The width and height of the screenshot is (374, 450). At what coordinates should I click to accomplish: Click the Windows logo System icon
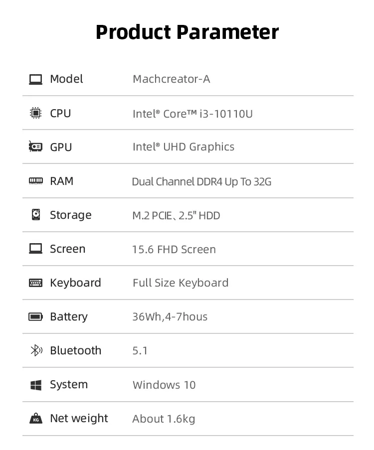pos(35,385)
